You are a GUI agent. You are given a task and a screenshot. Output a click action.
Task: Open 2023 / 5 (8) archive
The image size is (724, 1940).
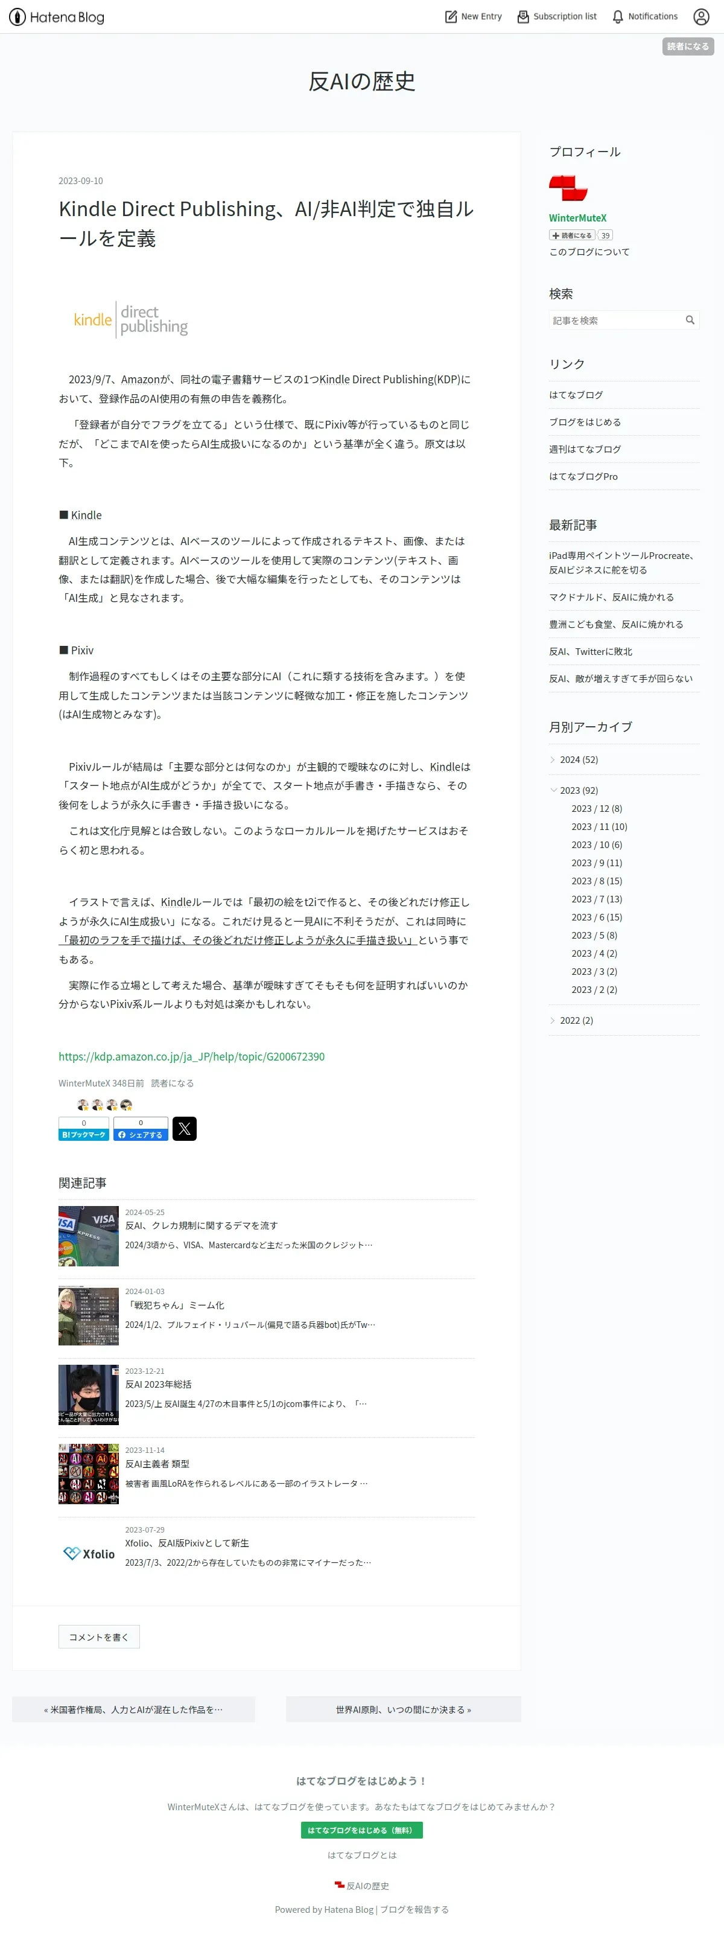point(594,936)
